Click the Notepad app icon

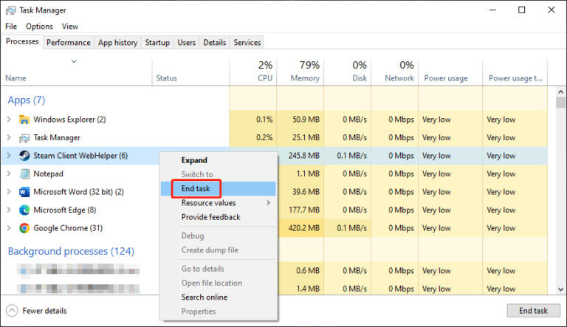pos(24,174)
